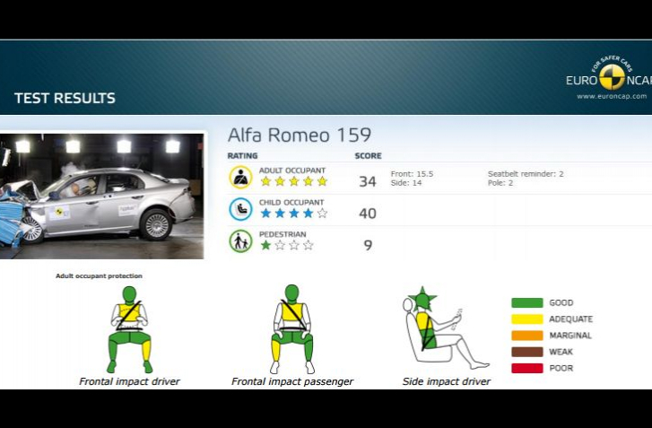Image resolution: width=652 pixels, height=428 pixels.
Task: Click the CHILD OCCUPANT label
Action: tap(291, 203)
